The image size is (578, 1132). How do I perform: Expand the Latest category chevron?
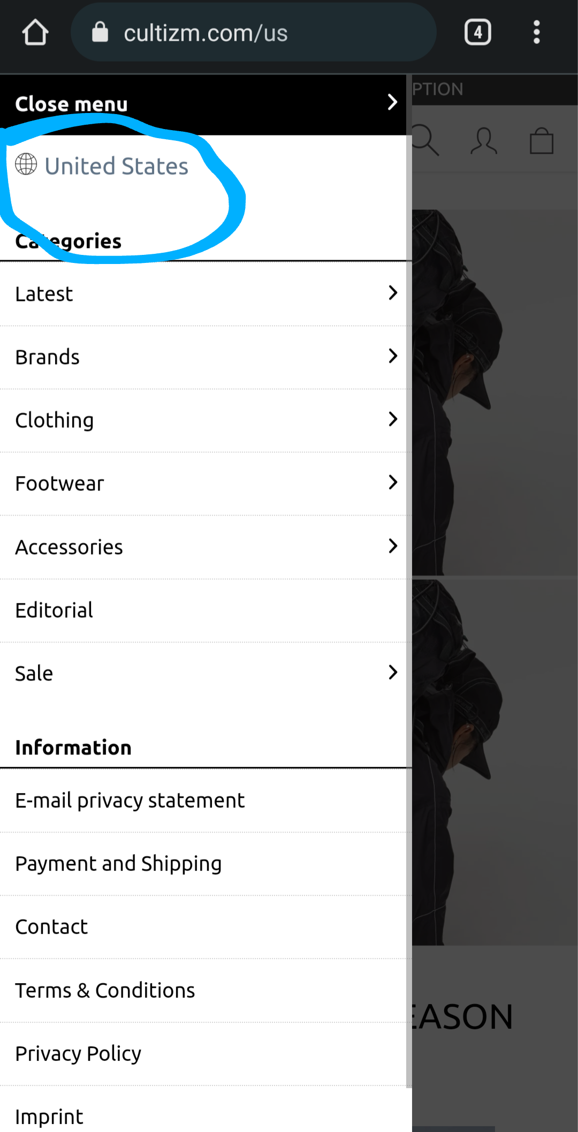coord(393,293)
